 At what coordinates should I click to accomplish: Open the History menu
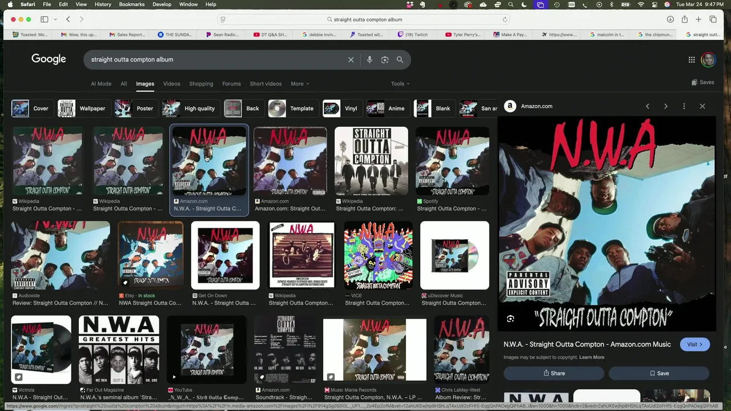tap(103, 5)
